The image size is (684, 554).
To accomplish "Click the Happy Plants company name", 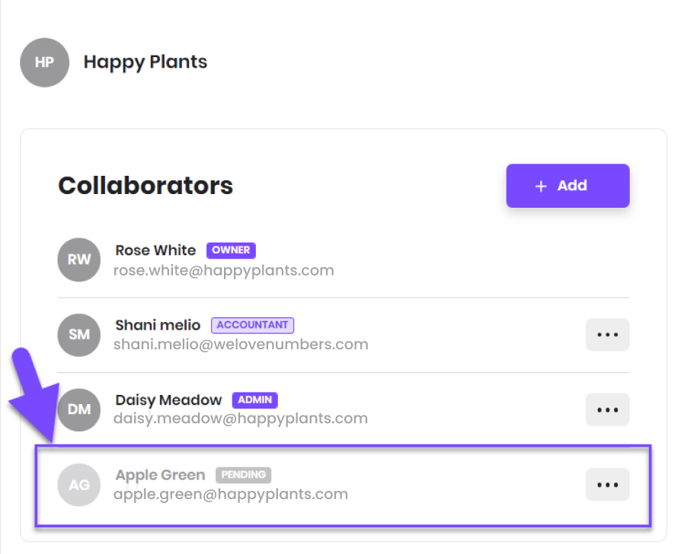I will 145,62.
